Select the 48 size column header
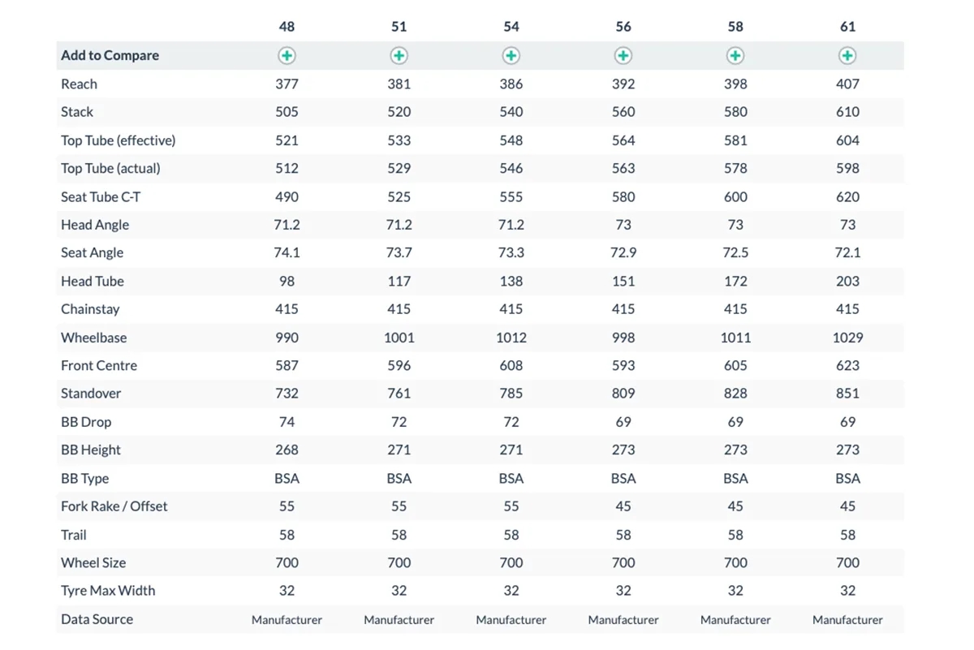This screenshot has height=650, width=974. click(x=287, y=27)
